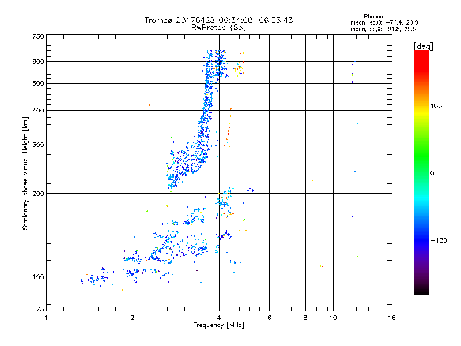Click the '750' height axis label
The image size is (461, 346).
pos(38,37)
